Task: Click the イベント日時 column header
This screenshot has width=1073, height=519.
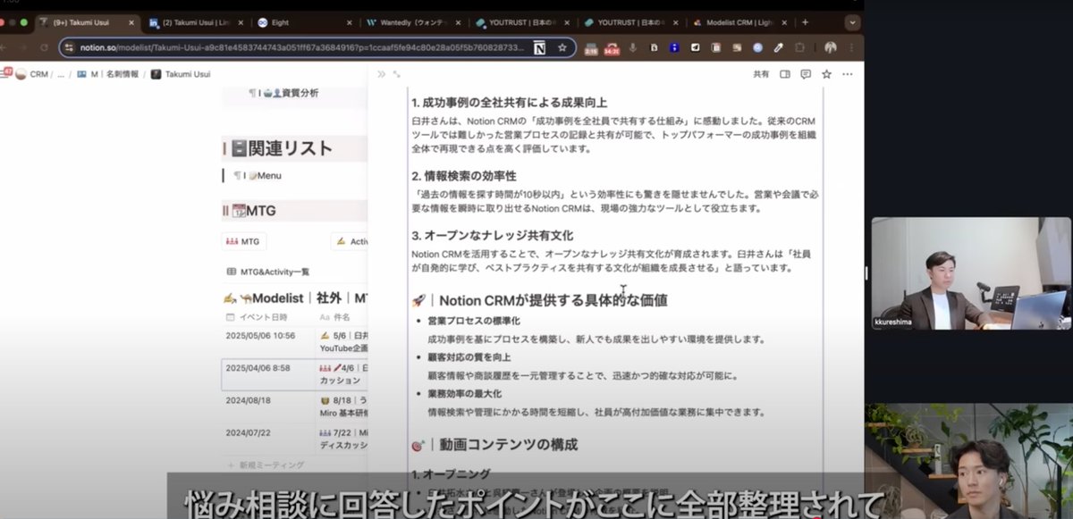Action: tap(257, 317)
